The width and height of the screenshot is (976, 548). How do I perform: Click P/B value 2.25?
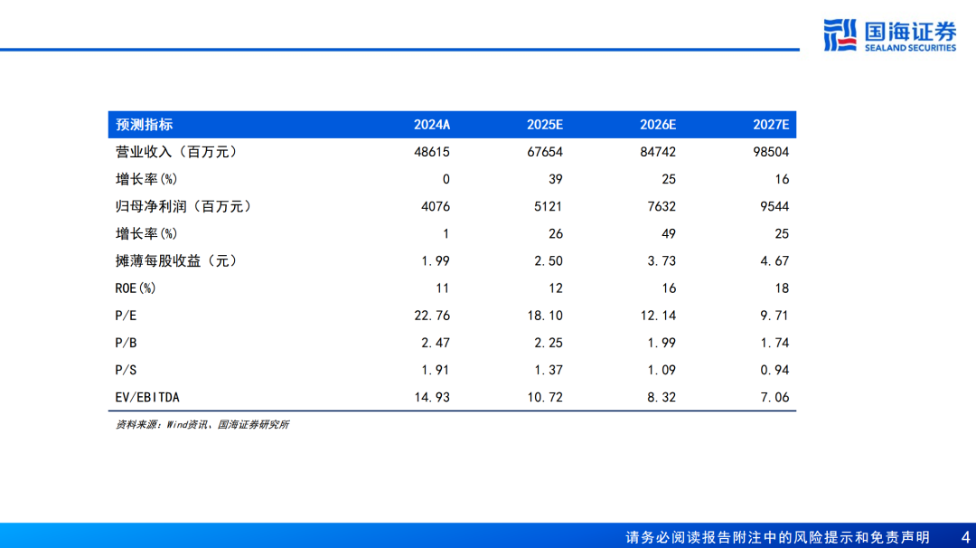point(549,343)
